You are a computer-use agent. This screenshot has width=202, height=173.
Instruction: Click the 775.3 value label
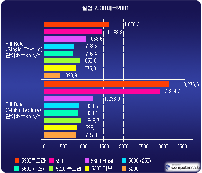click(x=90, y=68)
